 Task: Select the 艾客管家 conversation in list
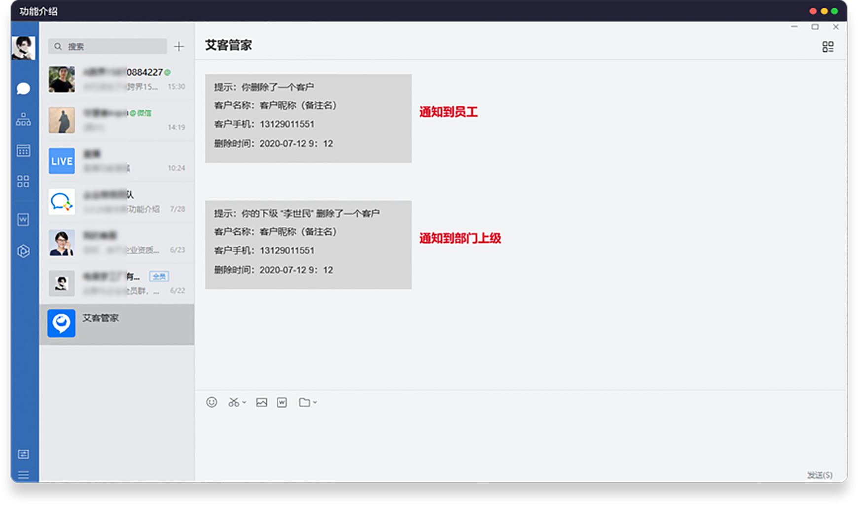pos(117,324)
